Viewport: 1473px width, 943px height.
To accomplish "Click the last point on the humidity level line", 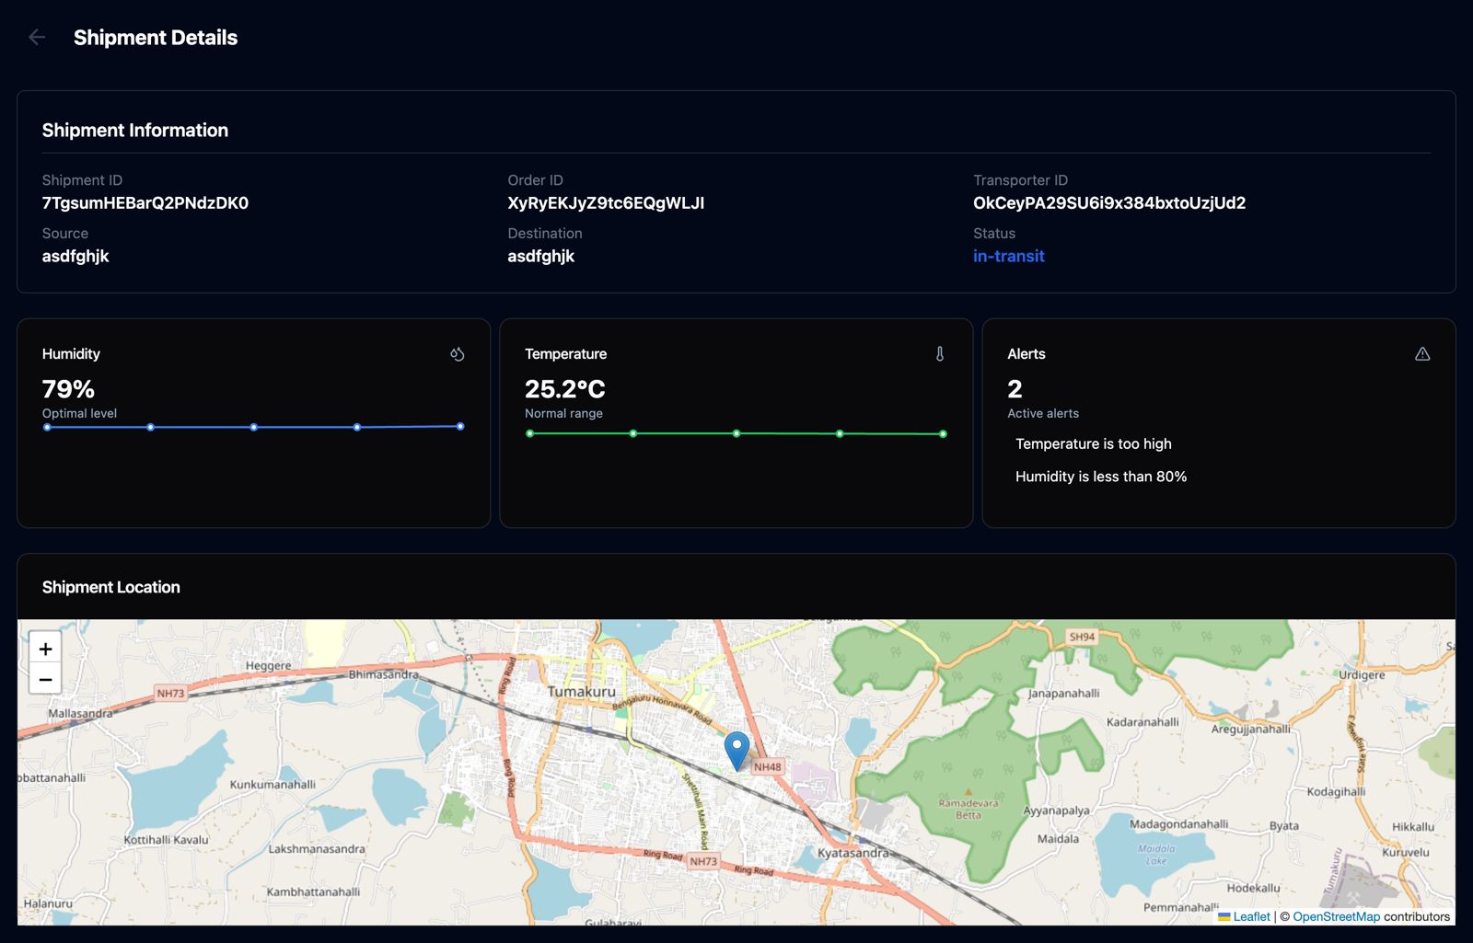I will 459,426.
